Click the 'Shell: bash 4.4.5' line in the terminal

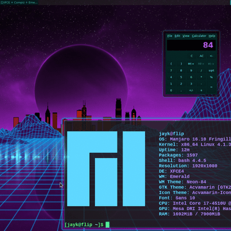pos(182,160)
